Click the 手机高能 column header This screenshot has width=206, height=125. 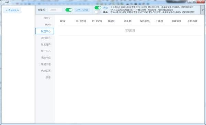pyautogui.click(x=193, y=21)
